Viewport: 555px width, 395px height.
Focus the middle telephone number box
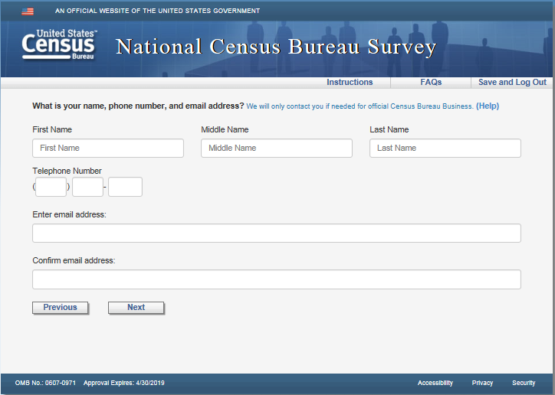(87, 187)
